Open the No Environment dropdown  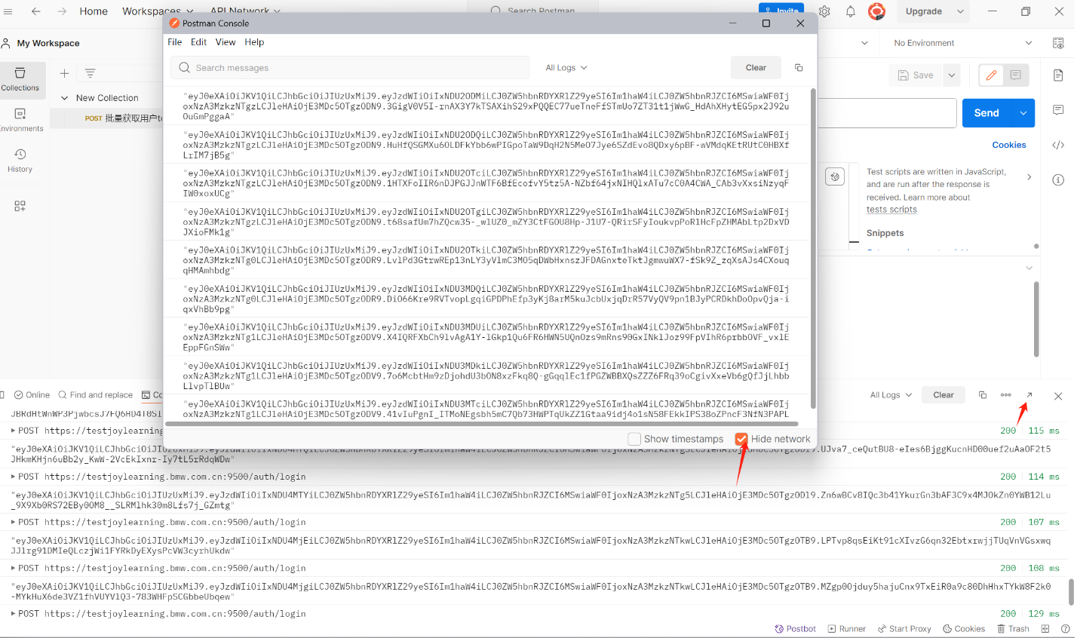click(x=962, y=43)
